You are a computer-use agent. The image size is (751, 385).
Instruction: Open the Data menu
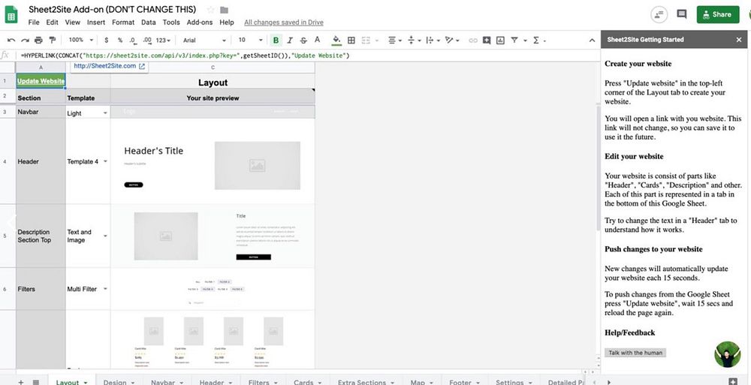(x=149, y=22)
